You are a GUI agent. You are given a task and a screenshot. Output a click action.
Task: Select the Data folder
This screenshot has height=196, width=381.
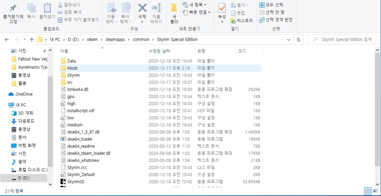pos(160,61)
